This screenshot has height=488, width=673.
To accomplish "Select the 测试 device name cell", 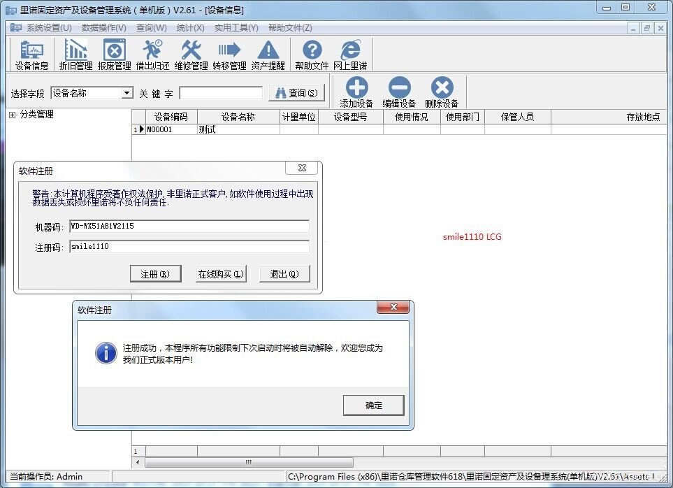I will tap(238, 129).
